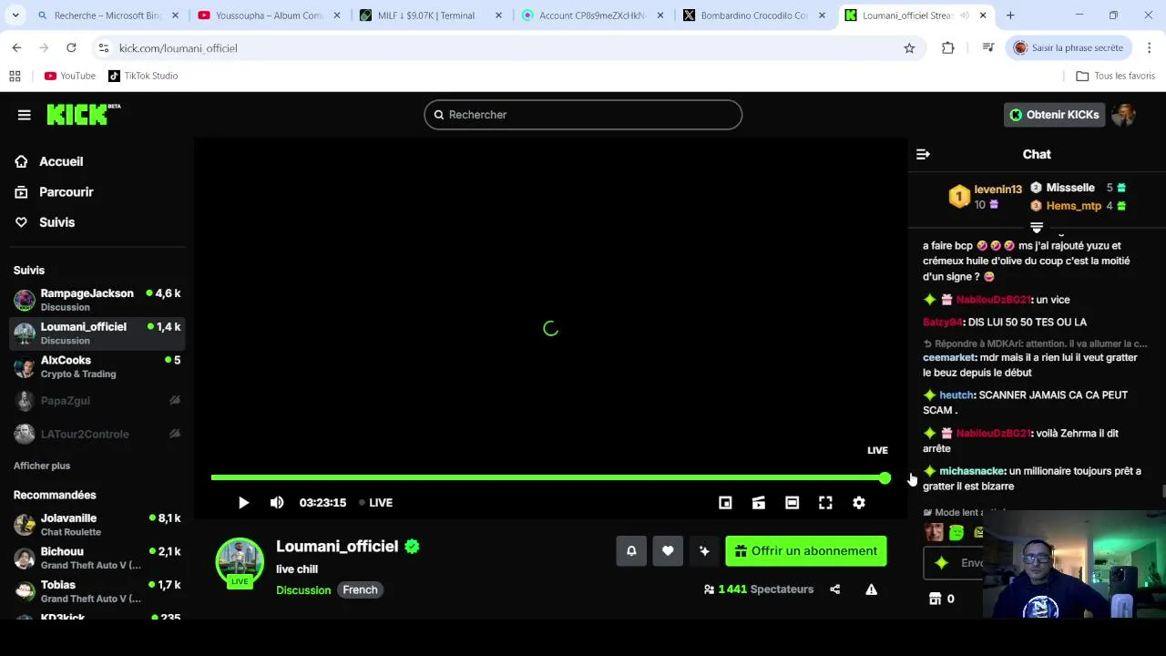Open offline LATour2Controle channel
Screen dimensions: 1166x656
[97, 434]
